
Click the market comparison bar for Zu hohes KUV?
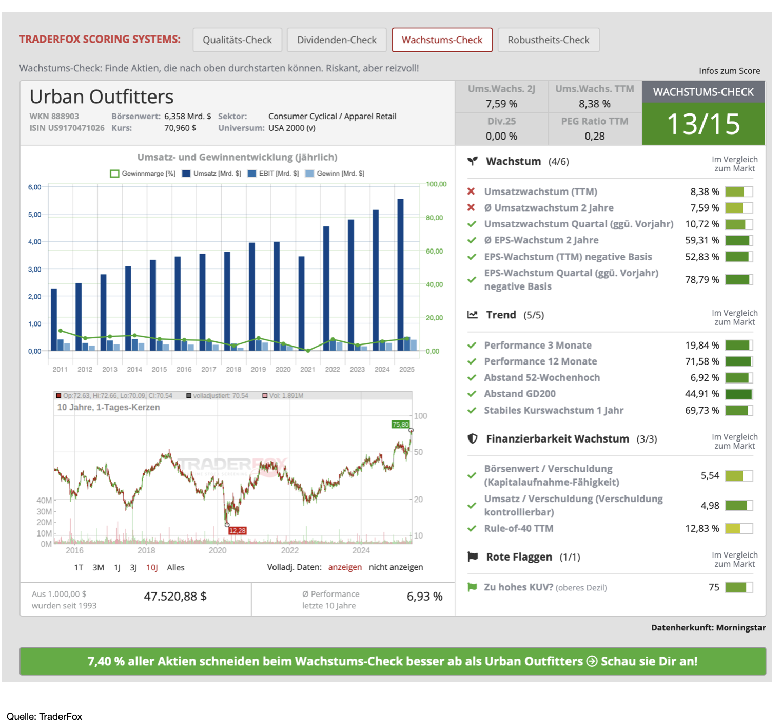[x=739, y=587]
